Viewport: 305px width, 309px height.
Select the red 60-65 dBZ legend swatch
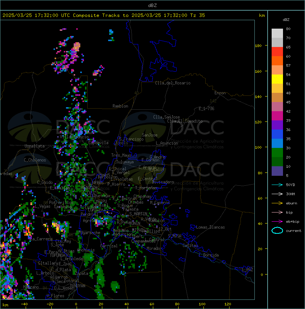(x=277, y=52)
